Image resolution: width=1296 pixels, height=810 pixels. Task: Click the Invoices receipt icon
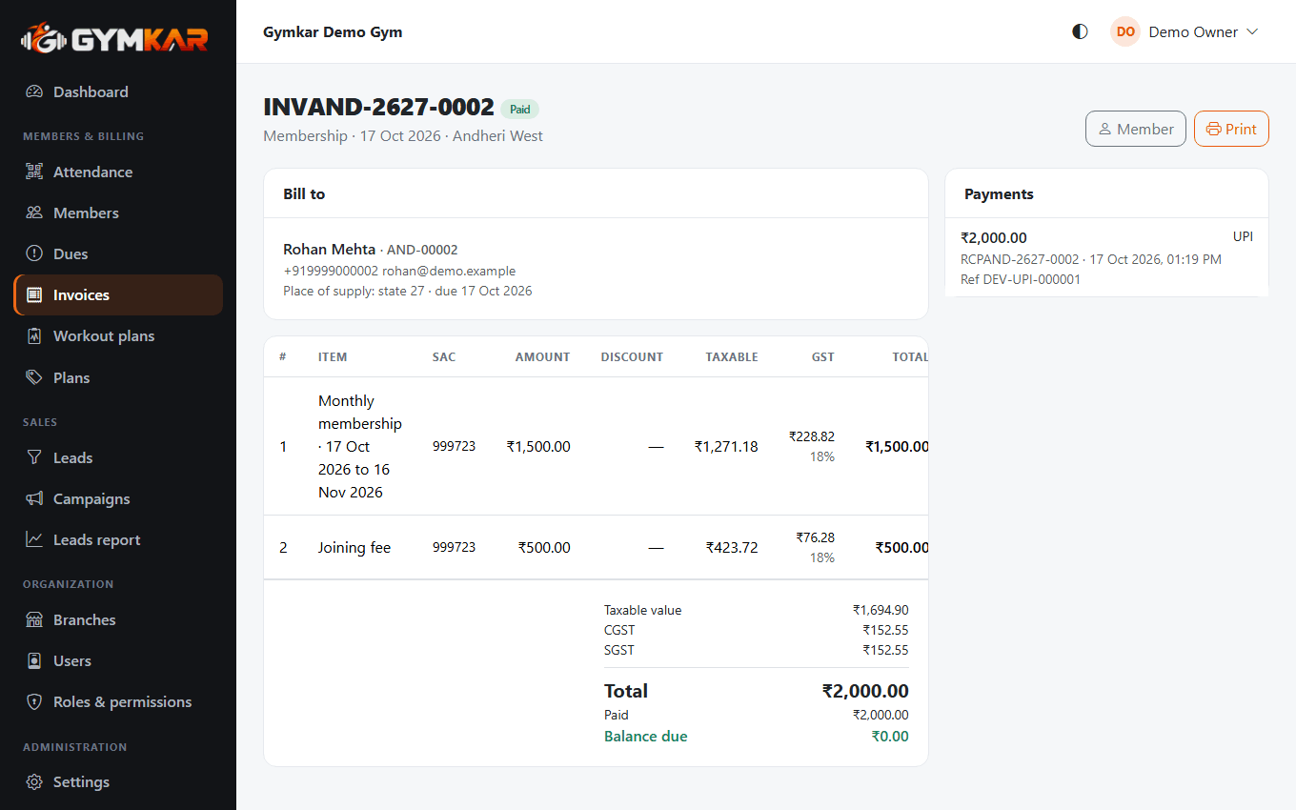click(34, 295)
